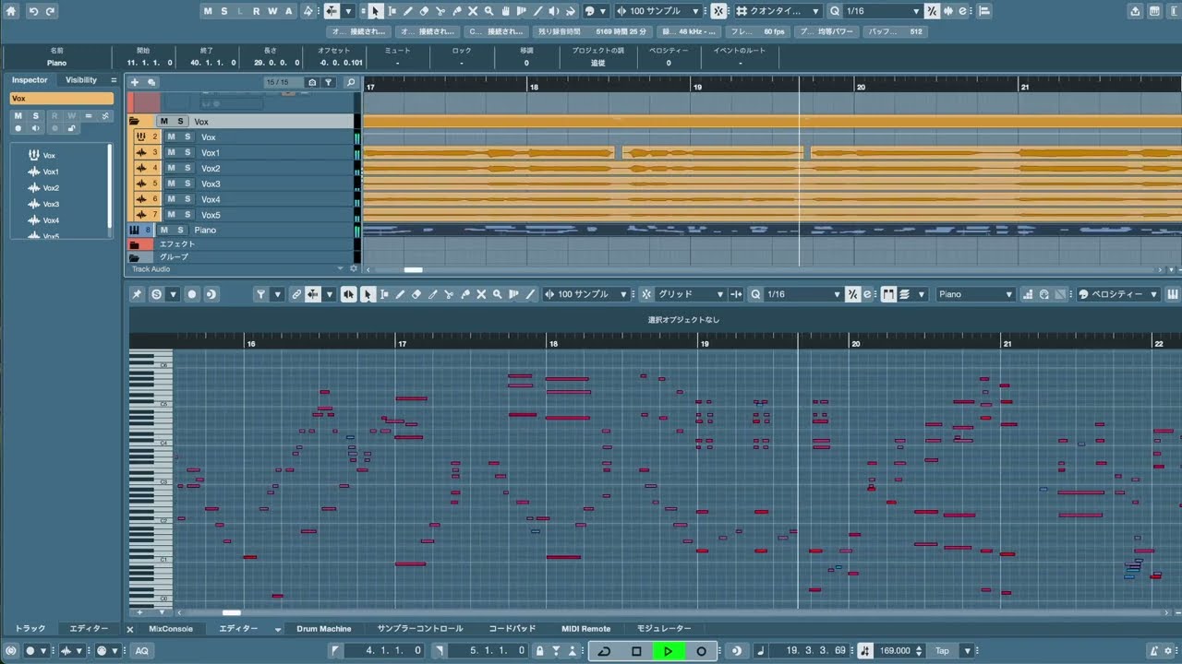1182x664 pixels.
Task: Select the key editor Erase tool
Action: (416, 294)
